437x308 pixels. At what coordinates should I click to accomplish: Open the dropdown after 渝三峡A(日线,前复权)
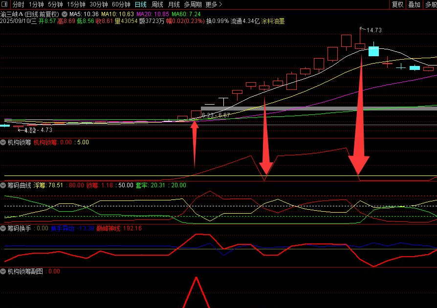[x=65, y=14]
